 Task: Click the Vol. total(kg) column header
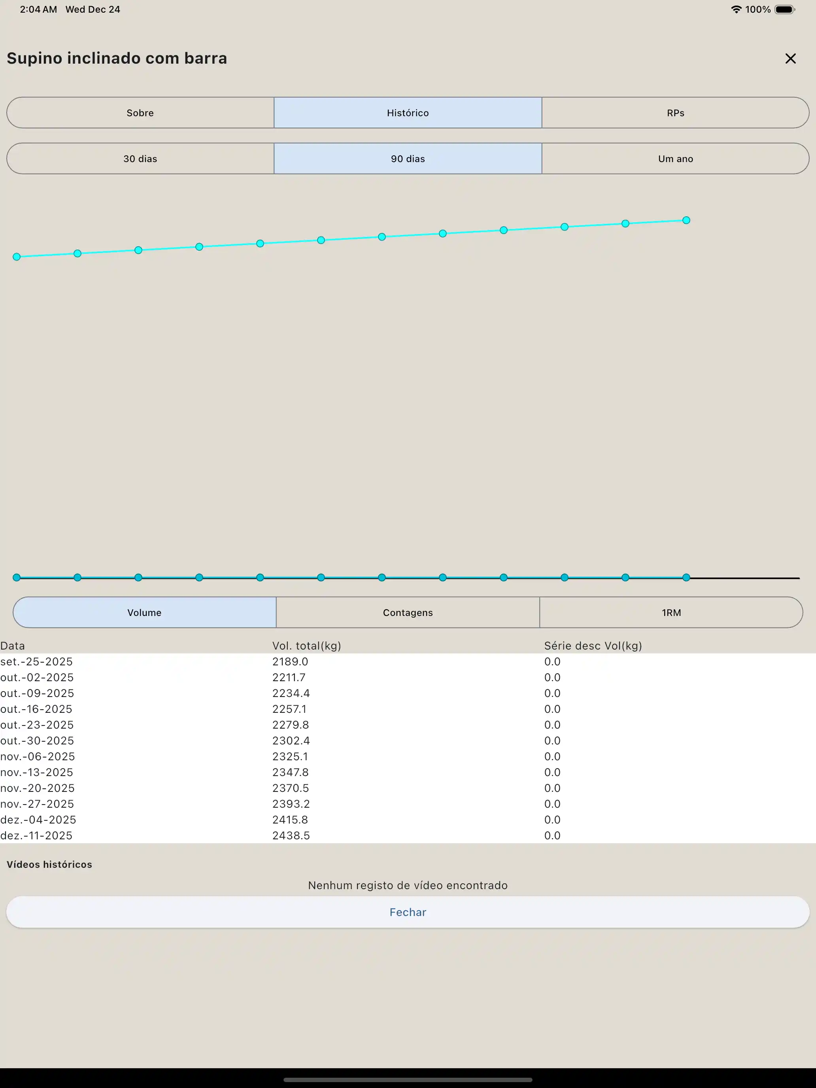pyautogui.click(x=306, y=645)
